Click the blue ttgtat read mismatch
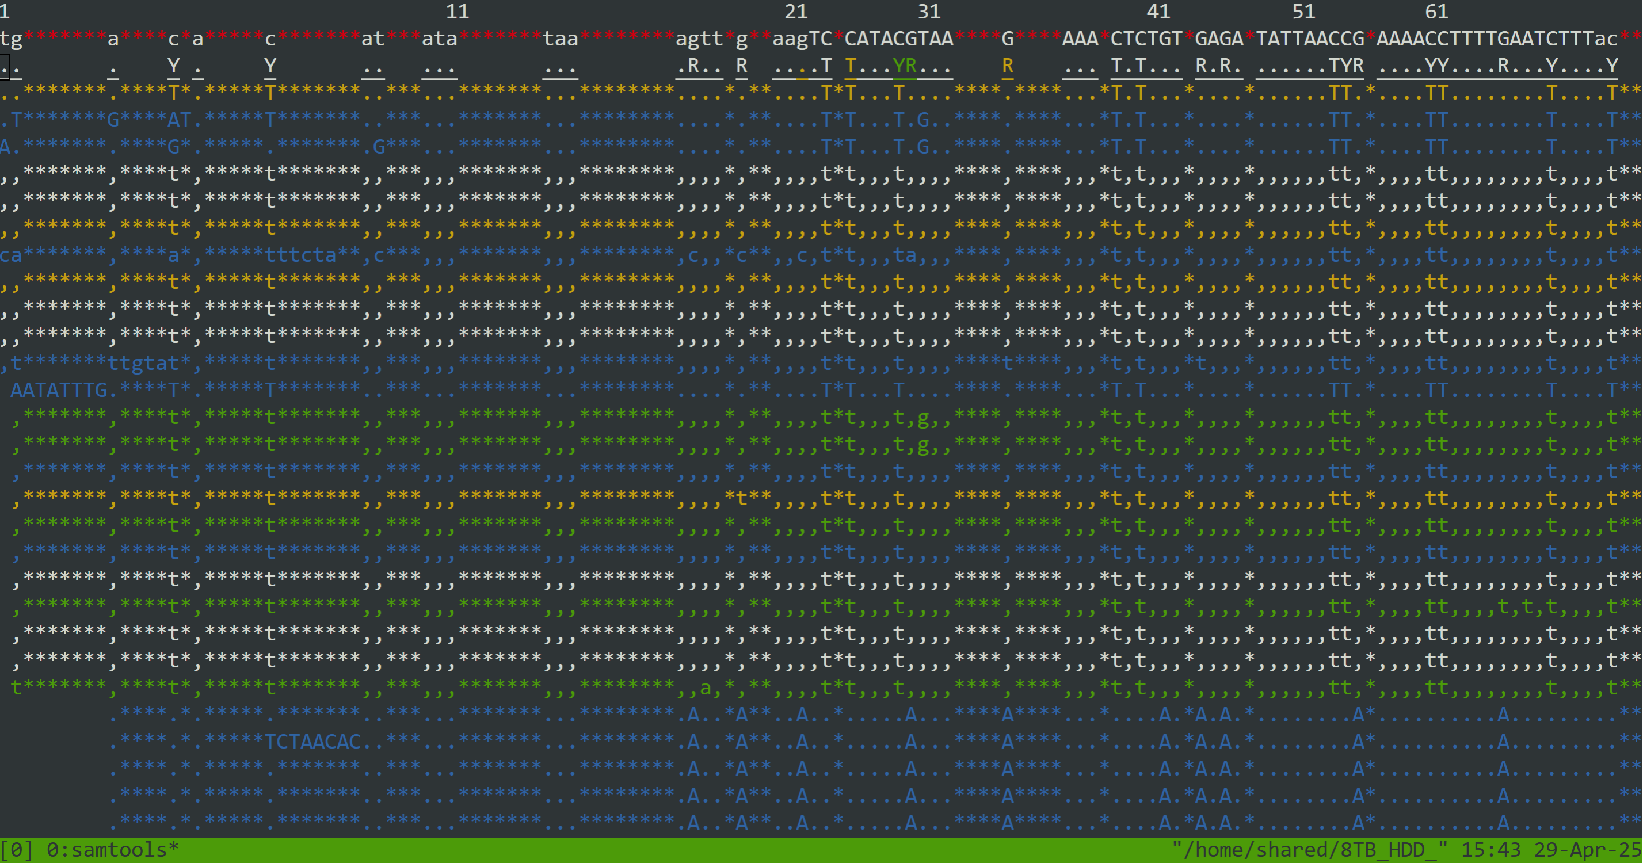The width and height of the screenshot is (1643, 863). click(x=143, y=363)
